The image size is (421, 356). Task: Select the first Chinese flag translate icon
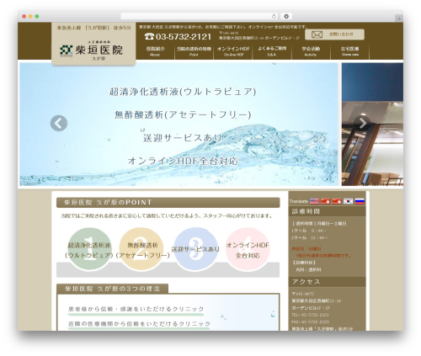(326, 201)
